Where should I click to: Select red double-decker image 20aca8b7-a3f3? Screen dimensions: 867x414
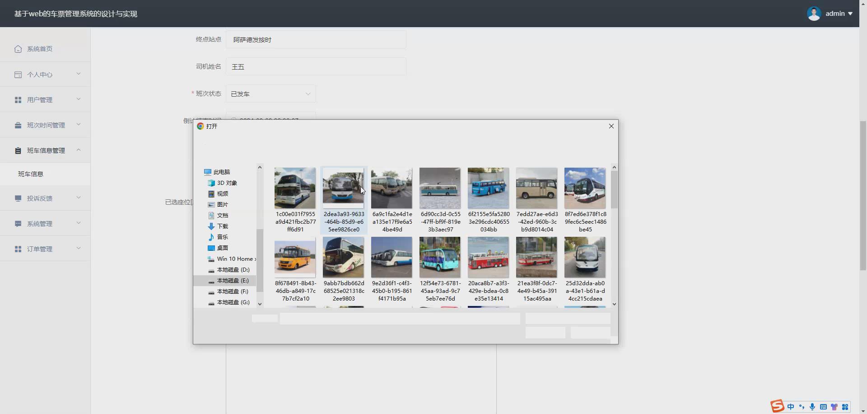[489, 269]
